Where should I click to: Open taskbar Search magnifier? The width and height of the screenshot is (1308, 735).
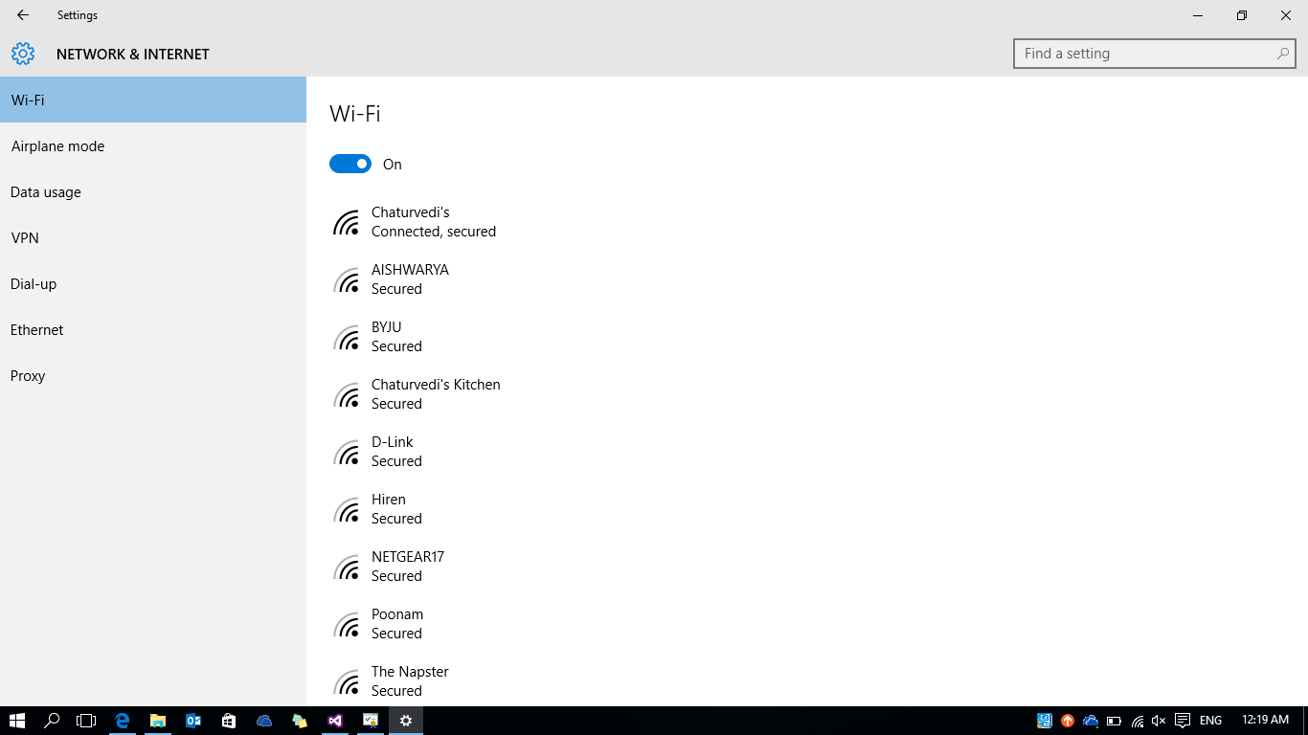coord(53,721)
